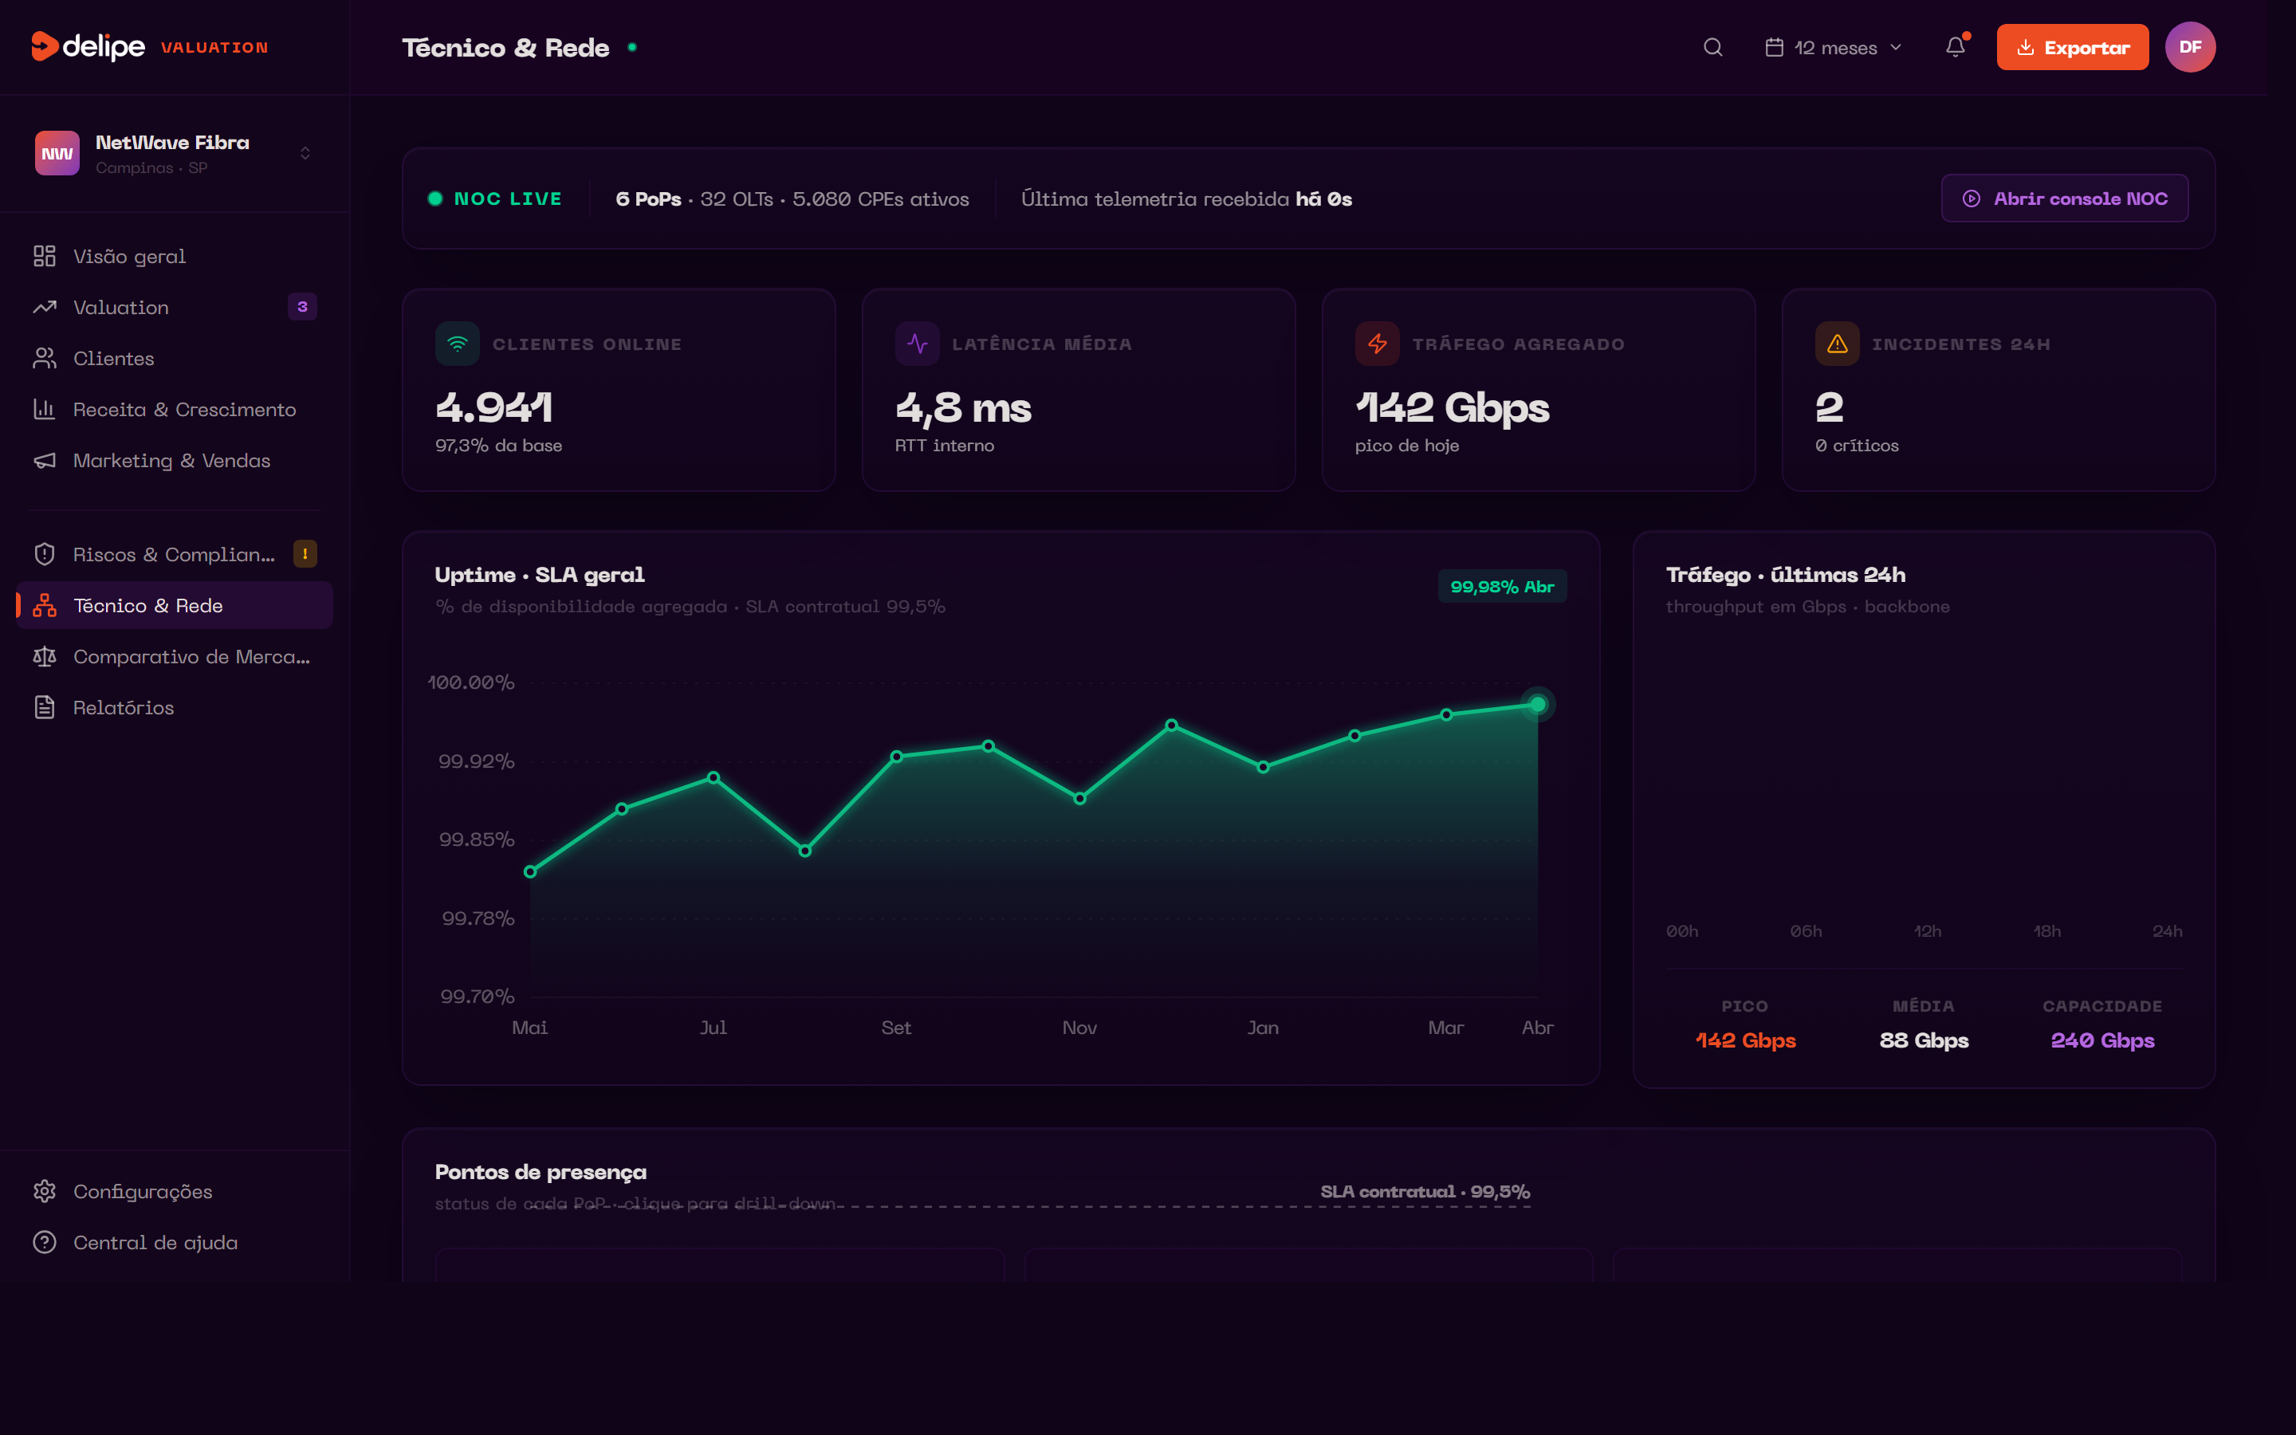The width and height of the screenshot is (2296, 1435).
Task: Open Configurações gear in sidebar
Action: pyautogui.click(x=45, y=1191)
